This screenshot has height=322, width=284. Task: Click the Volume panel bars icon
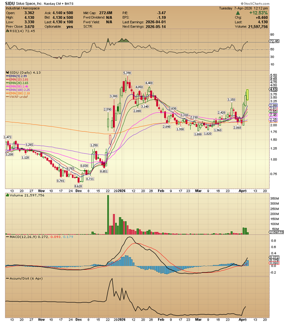tap(8, 195)
